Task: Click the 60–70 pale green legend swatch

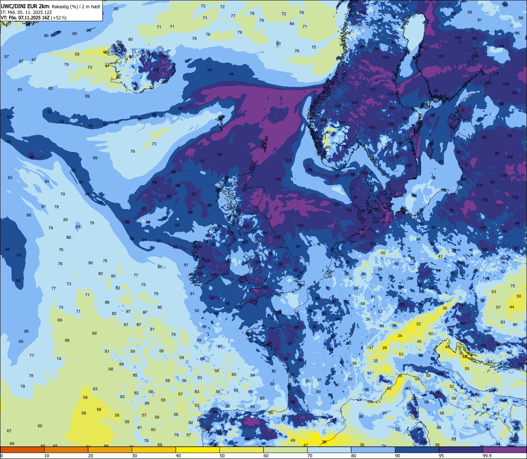Action: coord(285,450)
